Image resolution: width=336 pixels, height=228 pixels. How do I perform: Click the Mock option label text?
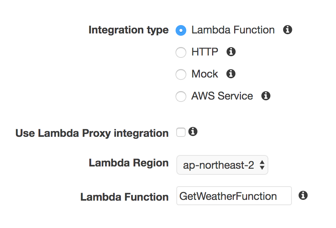click(204, 74)
